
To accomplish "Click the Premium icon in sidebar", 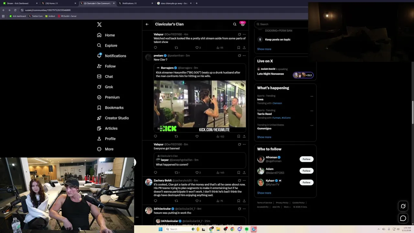I will [x=99, y=97].
